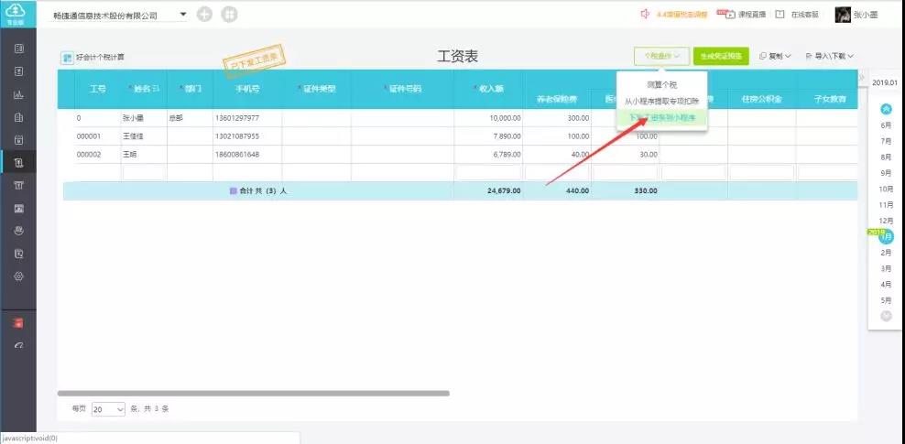Image resolution: width=905 pixels, height=444 pixels.
Task: Select month 6月
Action: tap(886, 125)
